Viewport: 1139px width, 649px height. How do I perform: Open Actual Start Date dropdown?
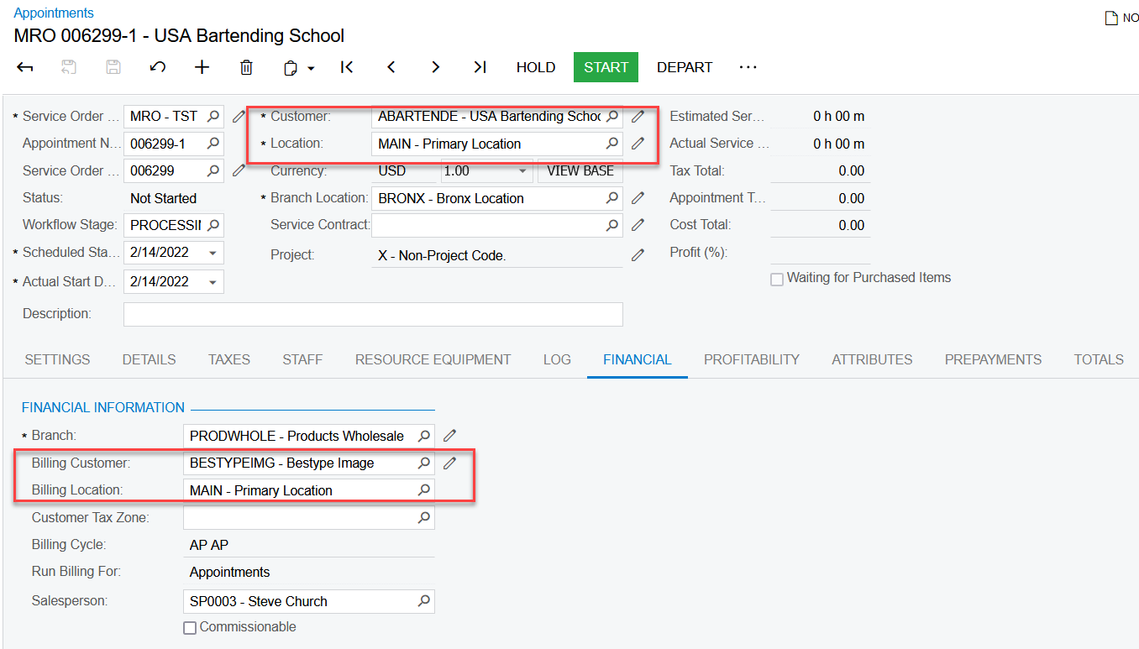(213, 281)
